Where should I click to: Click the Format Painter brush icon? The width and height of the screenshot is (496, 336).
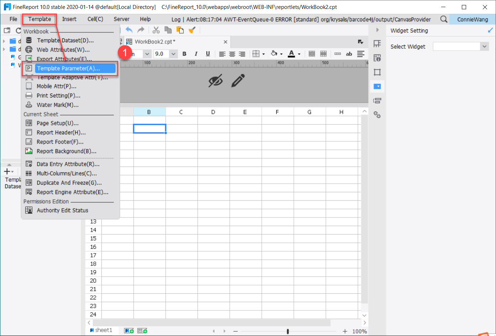pos(192,30)
